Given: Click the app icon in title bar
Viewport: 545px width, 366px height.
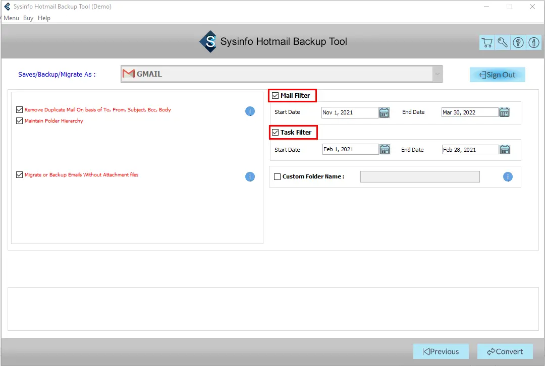Looking at the screenshot, I should [7, 6].
